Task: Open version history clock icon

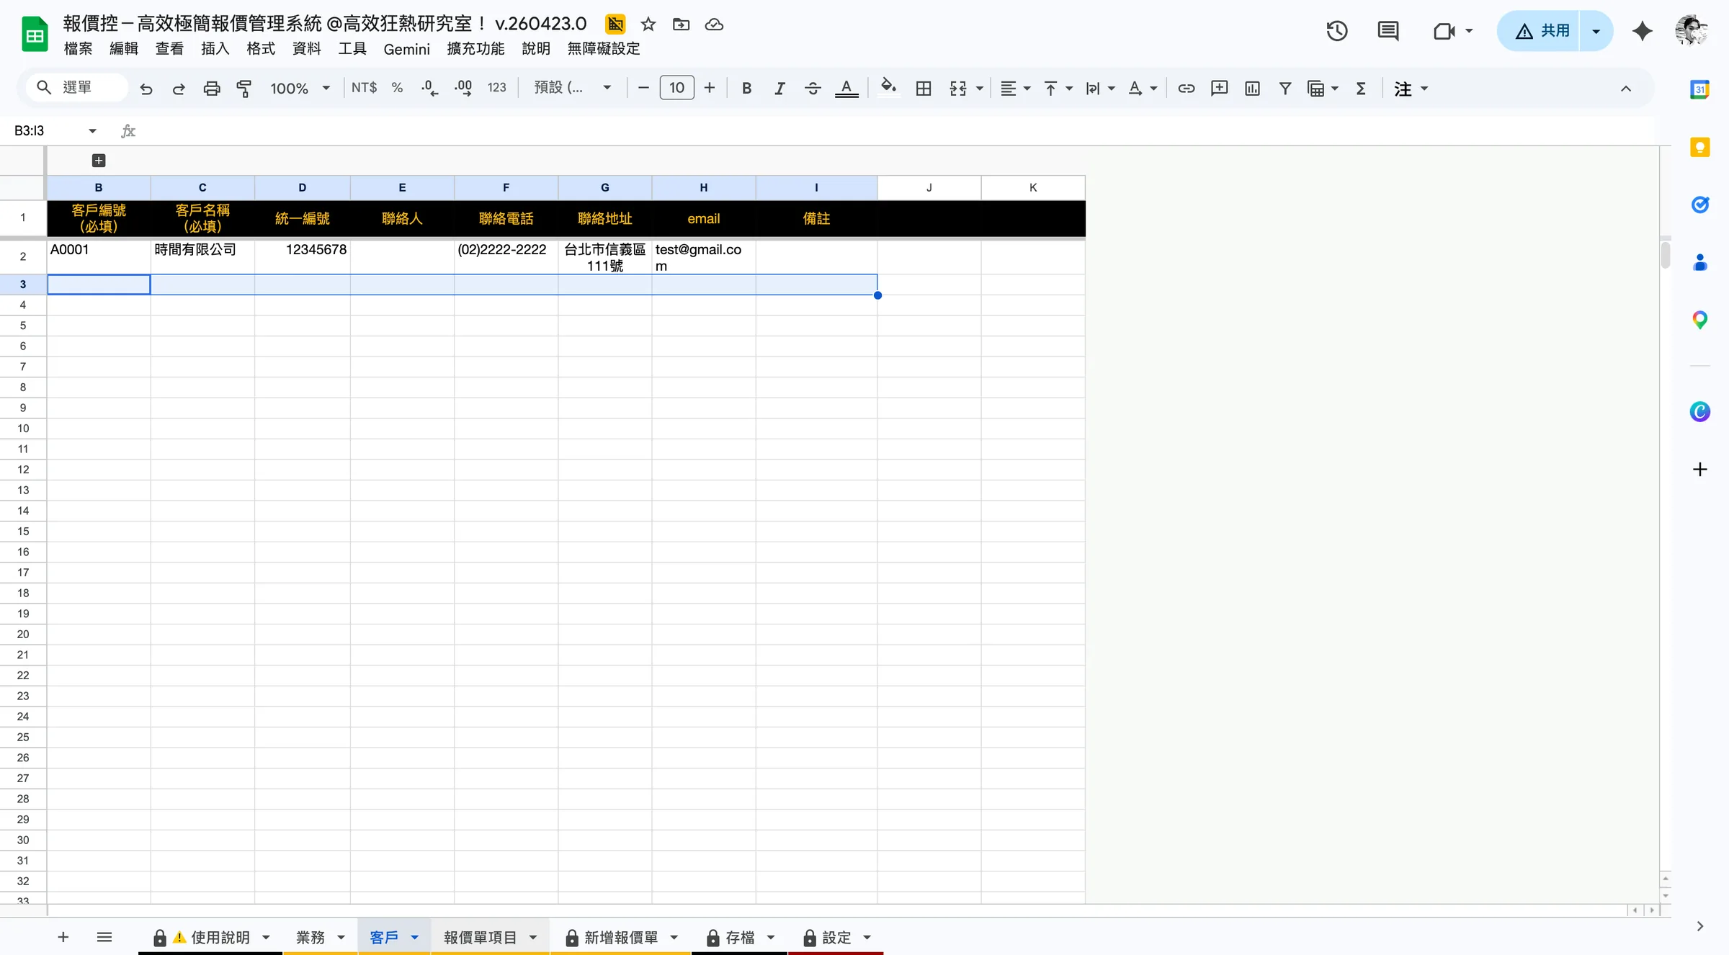Action: pos(1336,31)
